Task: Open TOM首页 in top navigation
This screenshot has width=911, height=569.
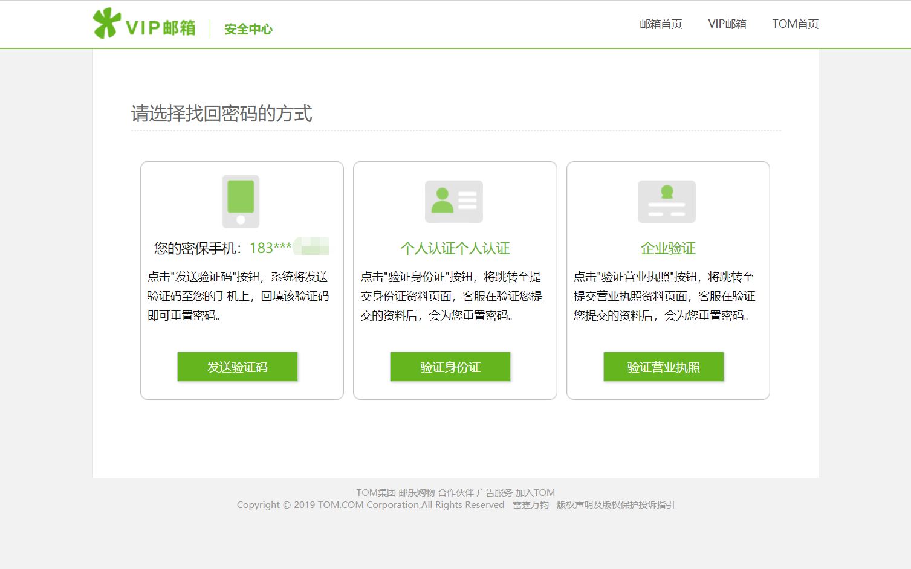Action: pyautogui.click(x=796, y=24)
